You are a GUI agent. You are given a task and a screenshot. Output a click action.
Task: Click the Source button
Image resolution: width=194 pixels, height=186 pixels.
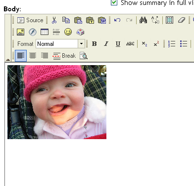click(x=30, y=20)
